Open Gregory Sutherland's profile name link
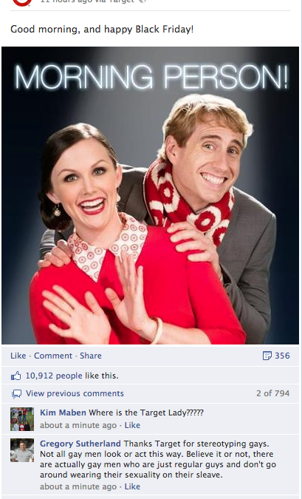Image resolution: width=302 pixels, height=499 pixels. pos(80,444)
